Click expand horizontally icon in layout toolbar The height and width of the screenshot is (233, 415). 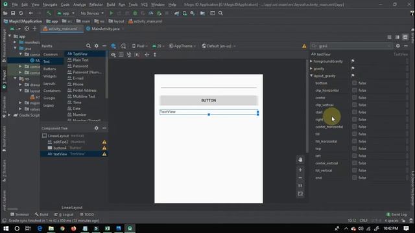click(147, 54)
